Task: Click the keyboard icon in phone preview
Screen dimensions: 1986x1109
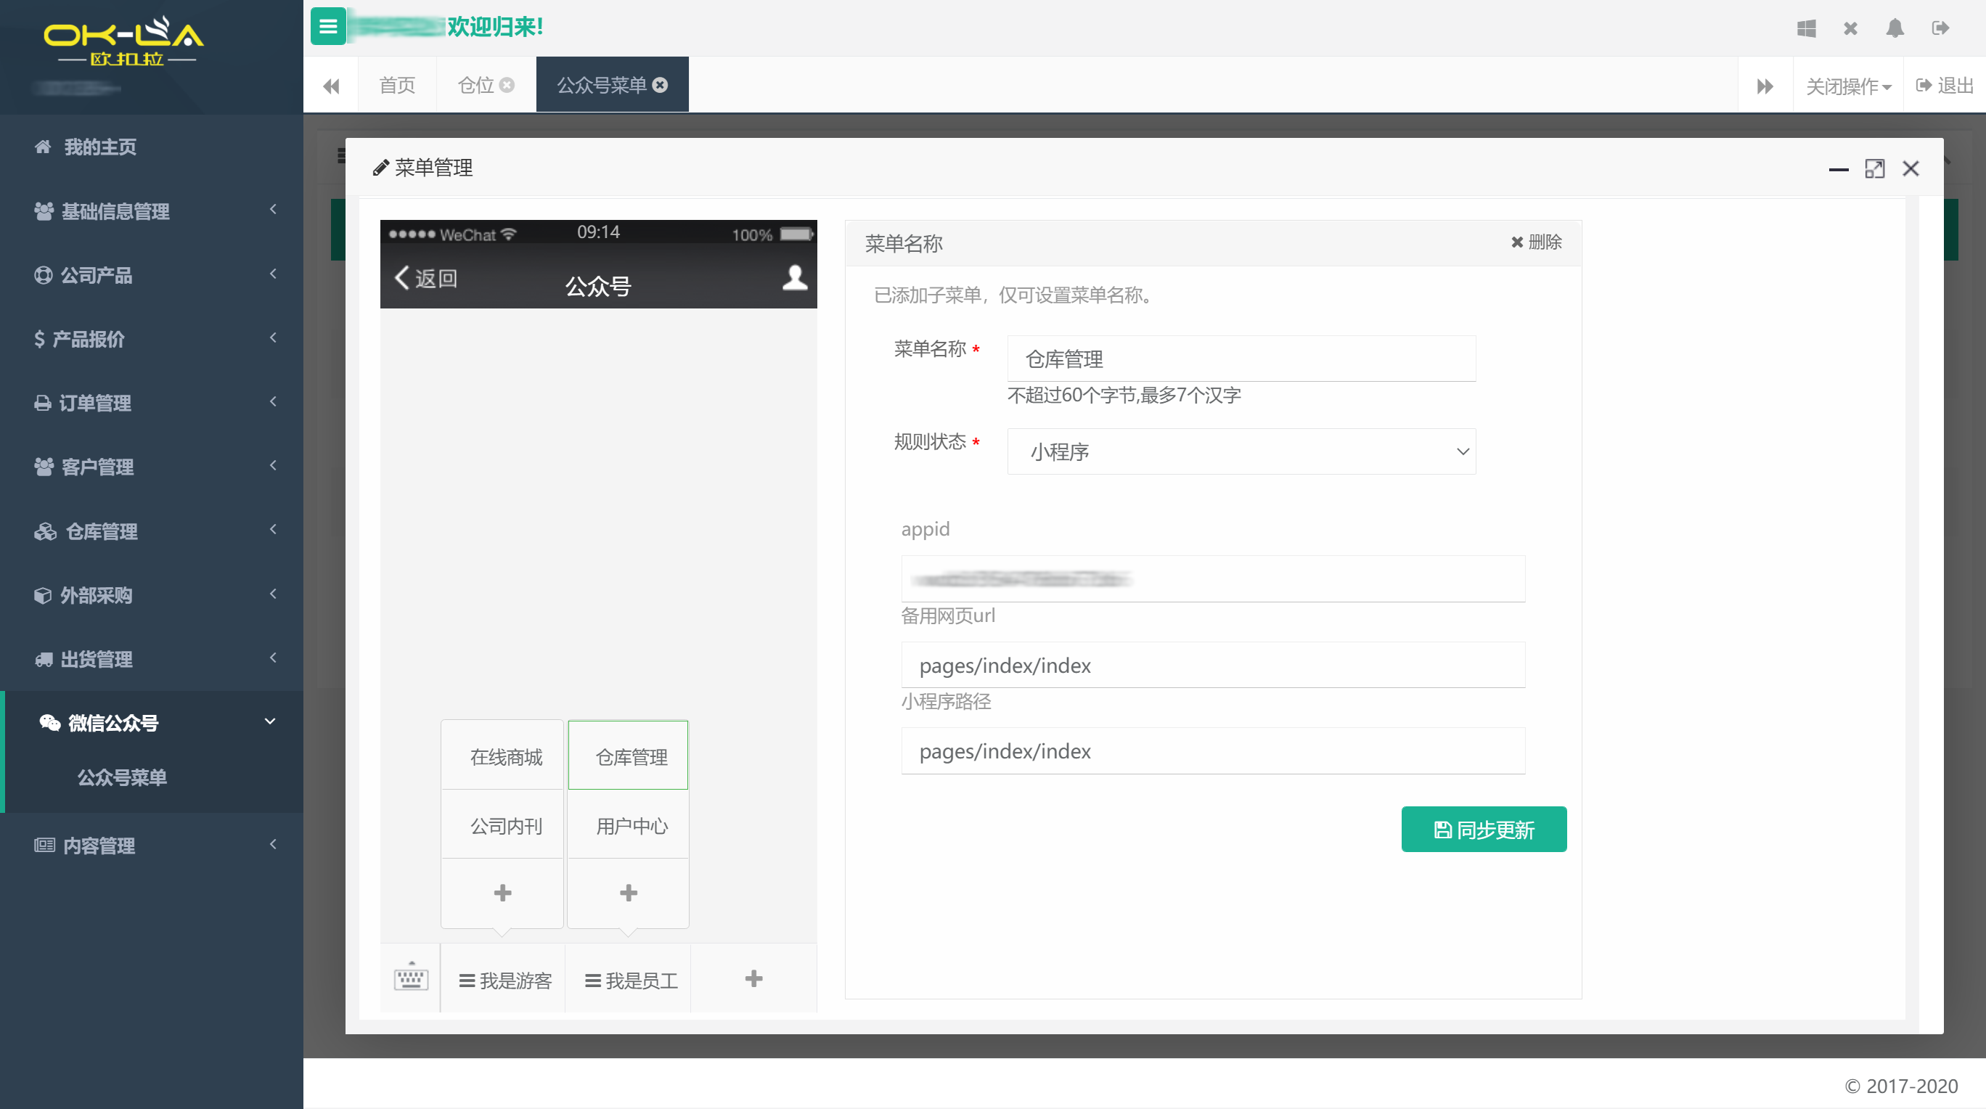Action: (411, 978)
